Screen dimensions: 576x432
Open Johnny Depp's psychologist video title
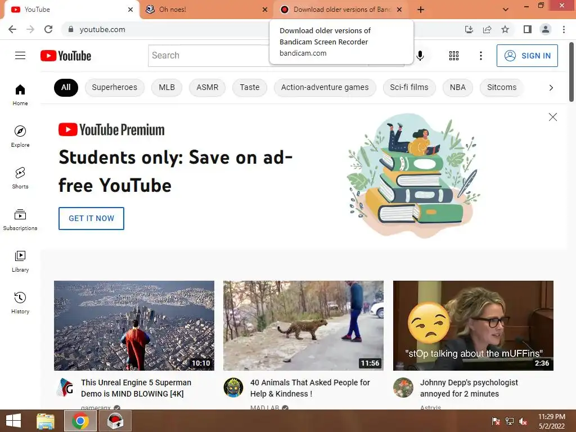click(469, 388)
